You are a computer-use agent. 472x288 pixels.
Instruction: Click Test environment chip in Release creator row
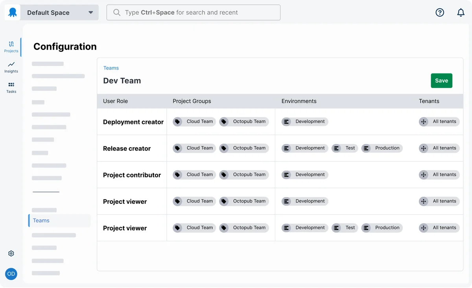click(345, 148)
